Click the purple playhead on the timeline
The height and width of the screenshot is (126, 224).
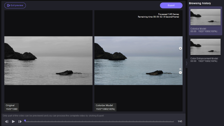(x=25, y=121)
